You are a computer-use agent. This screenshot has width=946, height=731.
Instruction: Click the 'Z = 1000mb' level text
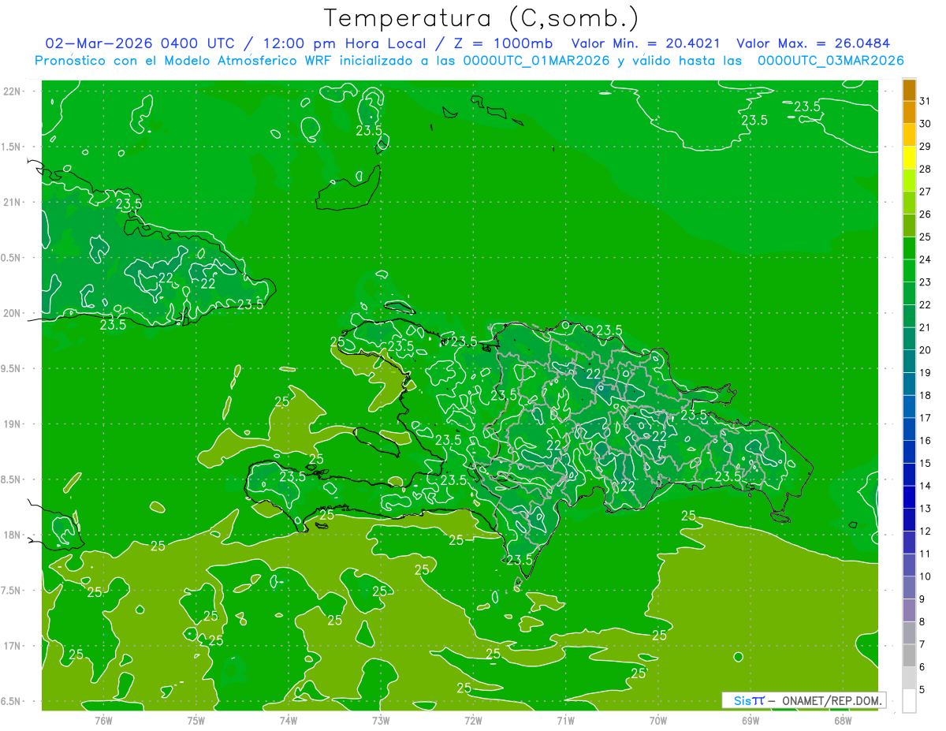(500, 43)
